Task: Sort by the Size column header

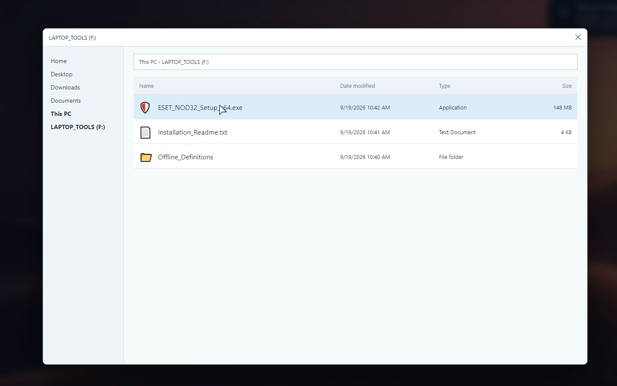Action: pyautogui.click(x=567, y=86)
